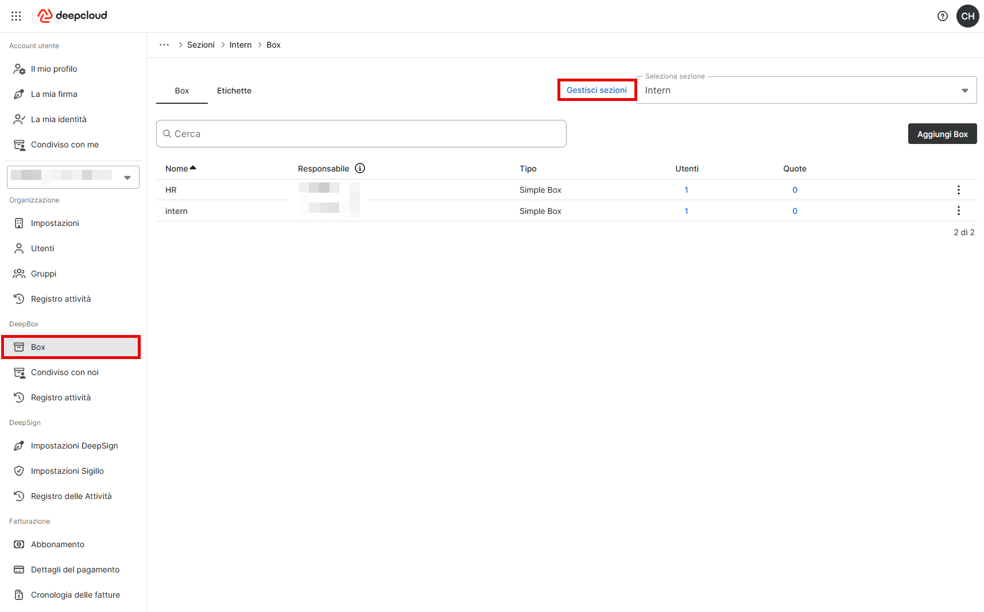Image resolution: width=984 pixels, height=612 pixels.
Task: Expand the breadcrumb ellipsis
Action: tap(164, 45)
